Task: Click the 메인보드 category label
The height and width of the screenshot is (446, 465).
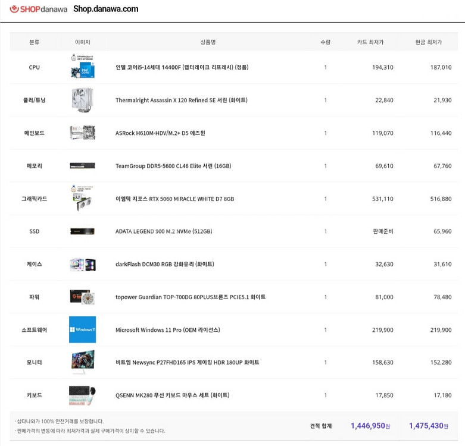Action: click(x=34, y=133)
